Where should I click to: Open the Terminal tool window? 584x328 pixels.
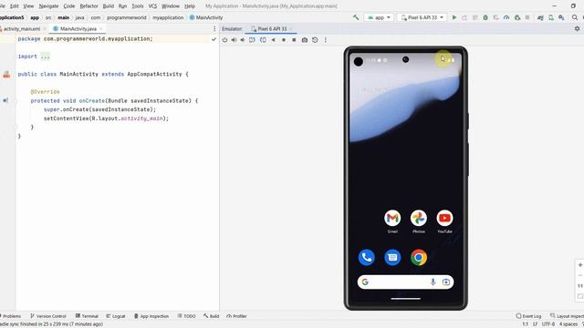[x=87, y=316]
